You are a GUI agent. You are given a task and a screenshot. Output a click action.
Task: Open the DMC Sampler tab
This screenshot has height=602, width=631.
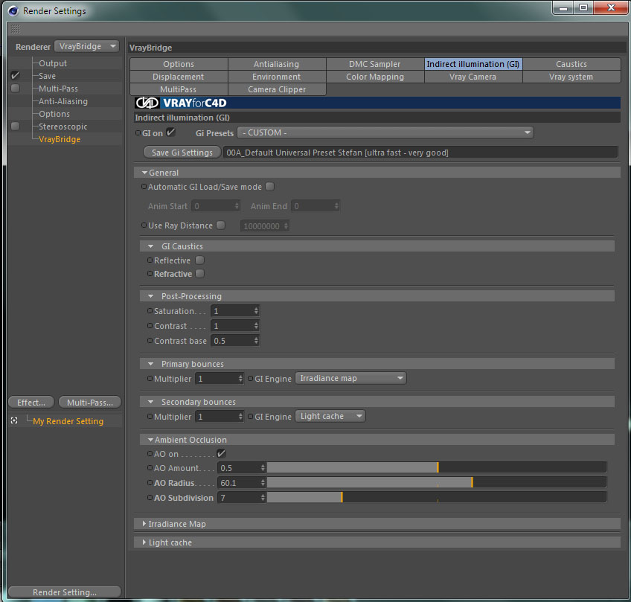coord(375,64)
